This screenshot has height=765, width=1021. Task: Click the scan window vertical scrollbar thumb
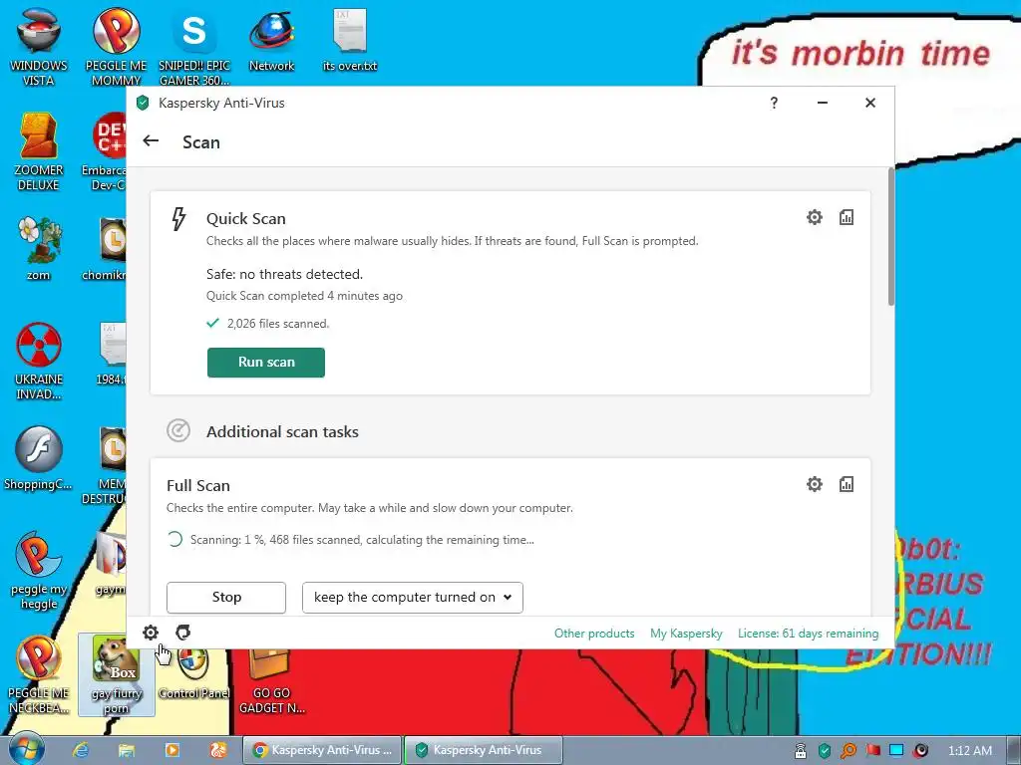tap(890, 237)
